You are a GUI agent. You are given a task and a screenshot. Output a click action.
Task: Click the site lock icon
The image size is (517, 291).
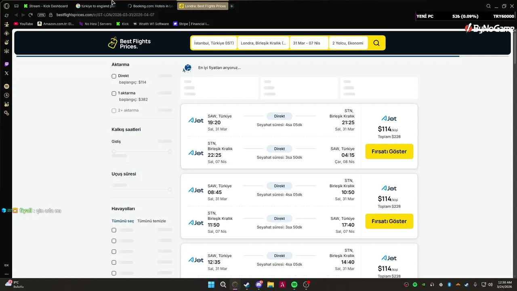click(50, 15)
